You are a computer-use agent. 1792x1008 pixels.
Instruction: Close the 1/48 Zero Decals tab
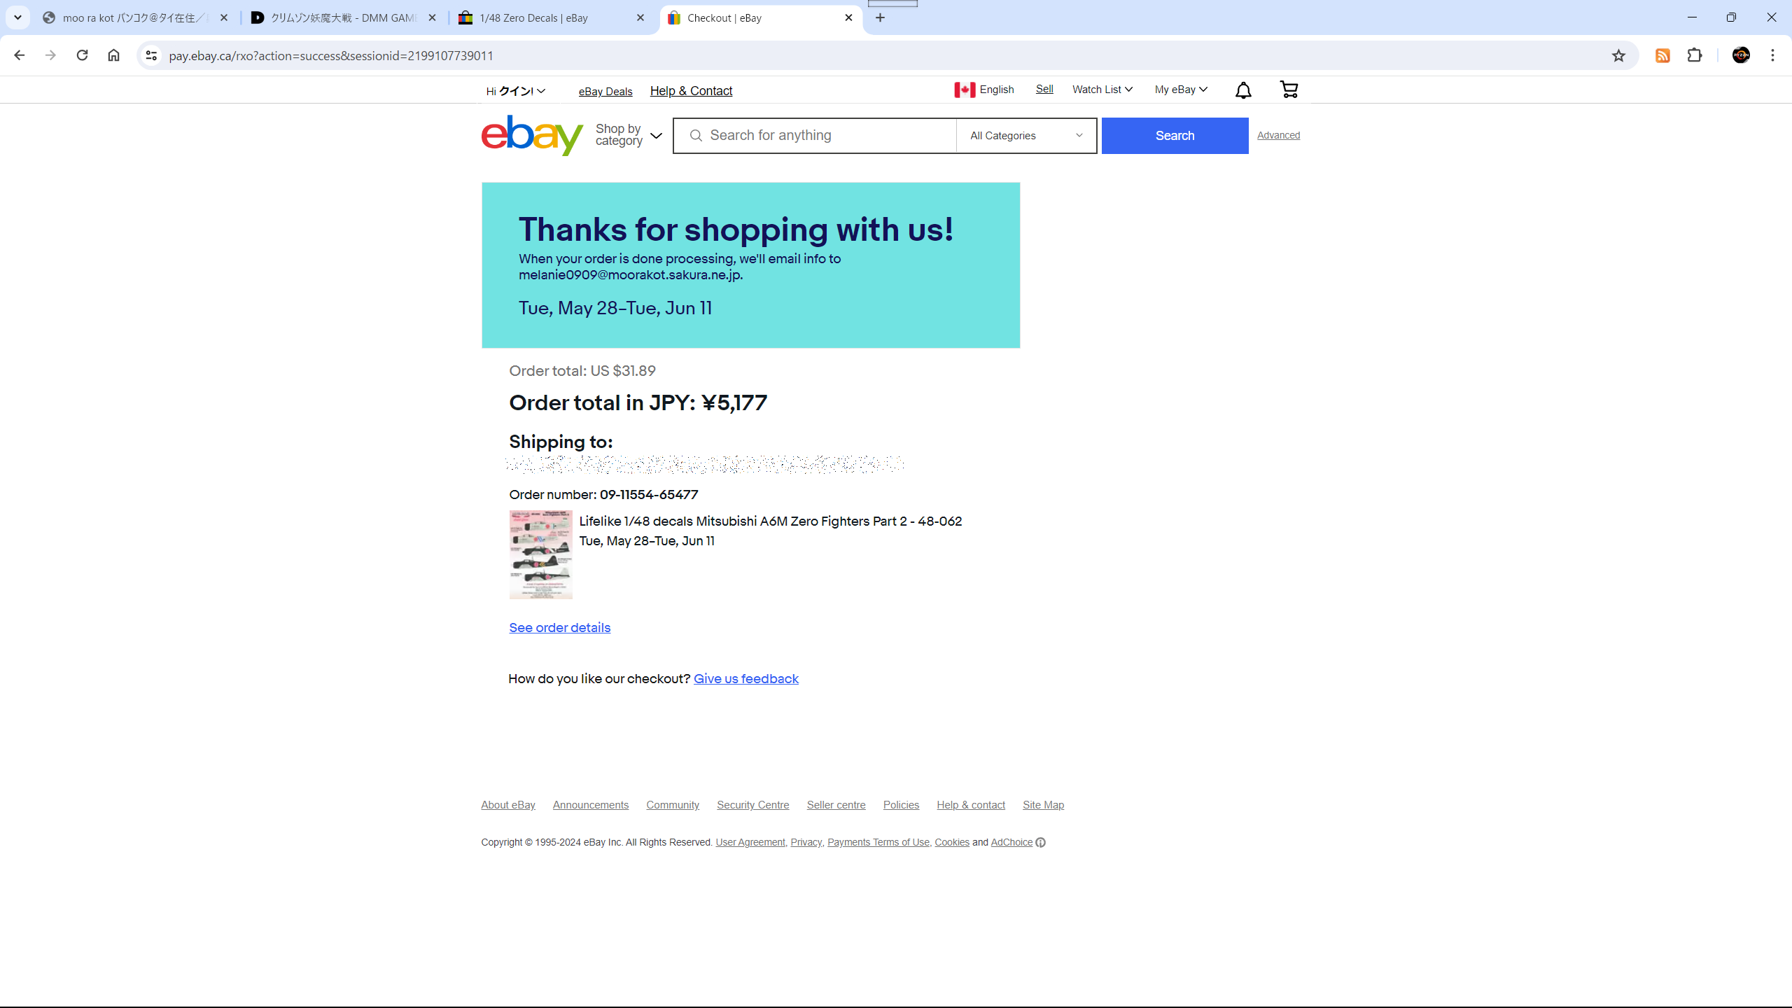640,17
